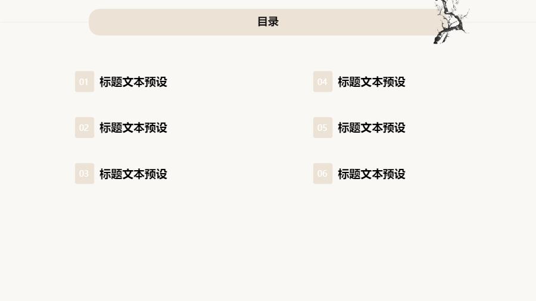The height and width of the screenshot is (301, 536).
Task: Click the 标题文本预设 heading beside 06
Action: pyautogui.click(x=372, y=174)
